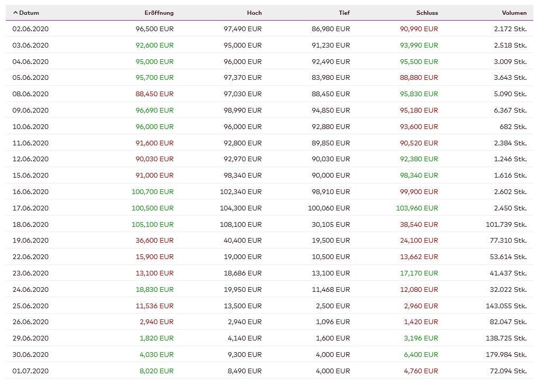Click the low value 30,105 EUR on 18.06.2020
Screen dimensions: 536x386
pyautogui.click(x=332, y=224)
